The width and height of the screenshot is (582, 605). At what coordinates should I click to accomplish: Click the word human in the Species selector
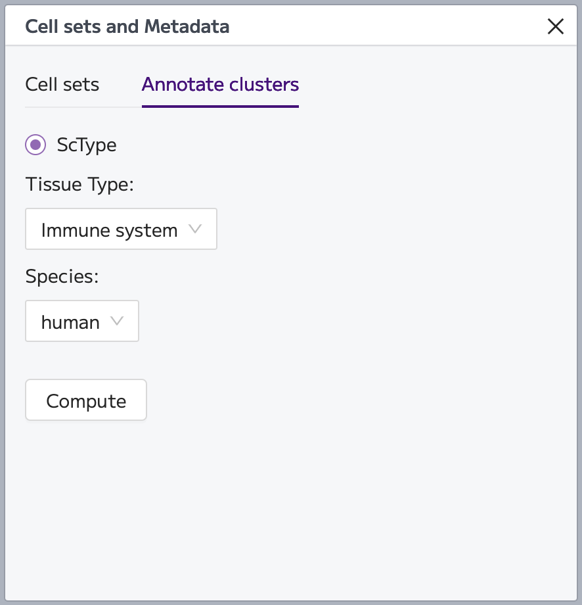(70, 323)
